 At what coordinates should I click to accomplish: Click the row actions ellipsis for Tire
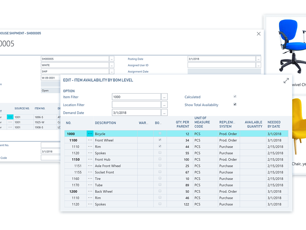[x=90, y=179]
